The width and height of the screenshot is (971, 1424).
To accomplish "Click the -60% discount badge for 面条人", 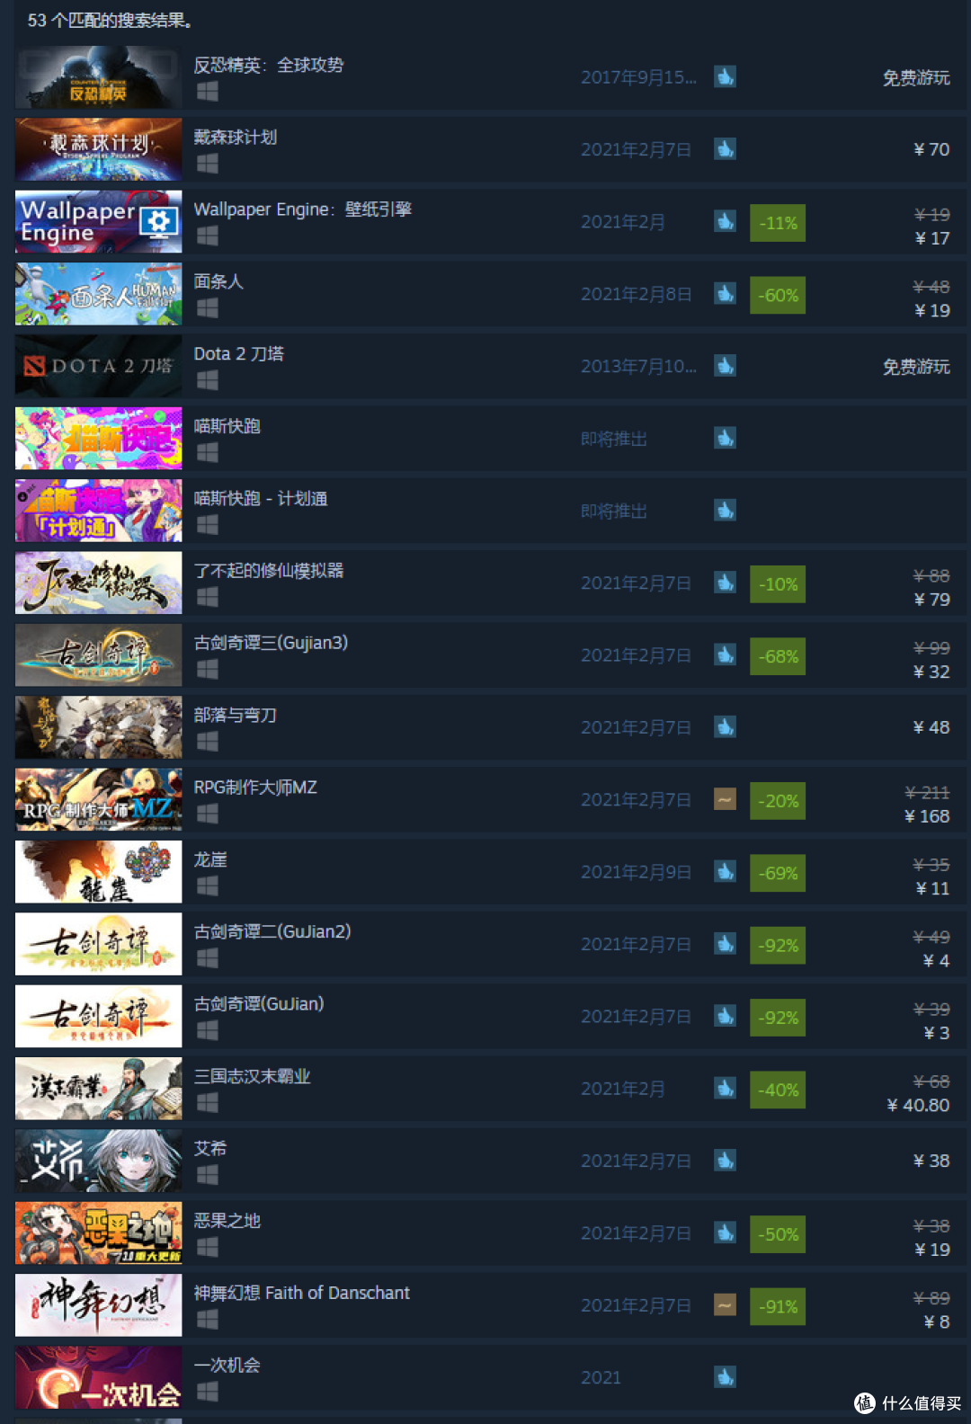I will point(778,295).
